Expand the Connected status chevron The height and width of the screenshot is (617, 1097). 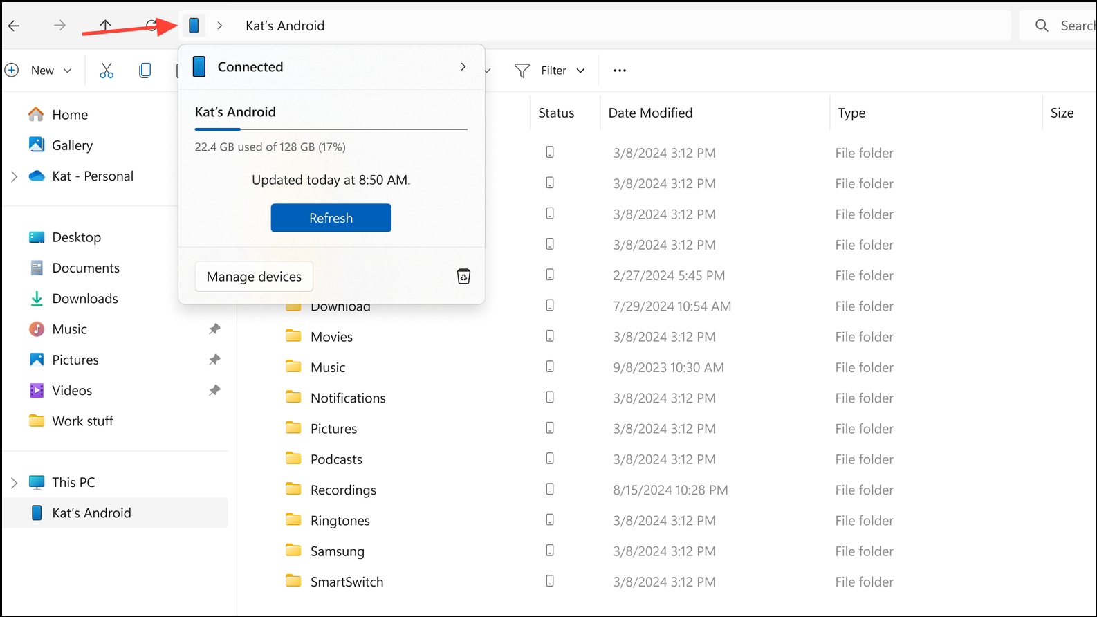coord(463,67)
